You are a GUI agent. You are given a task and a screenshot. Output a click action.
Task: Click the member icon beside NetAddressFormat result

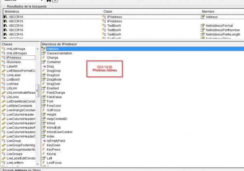[203, 26]
